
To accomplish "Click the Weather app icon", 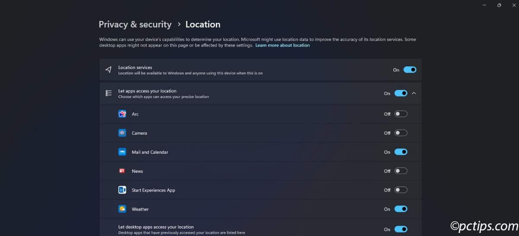I will point(122,209).
